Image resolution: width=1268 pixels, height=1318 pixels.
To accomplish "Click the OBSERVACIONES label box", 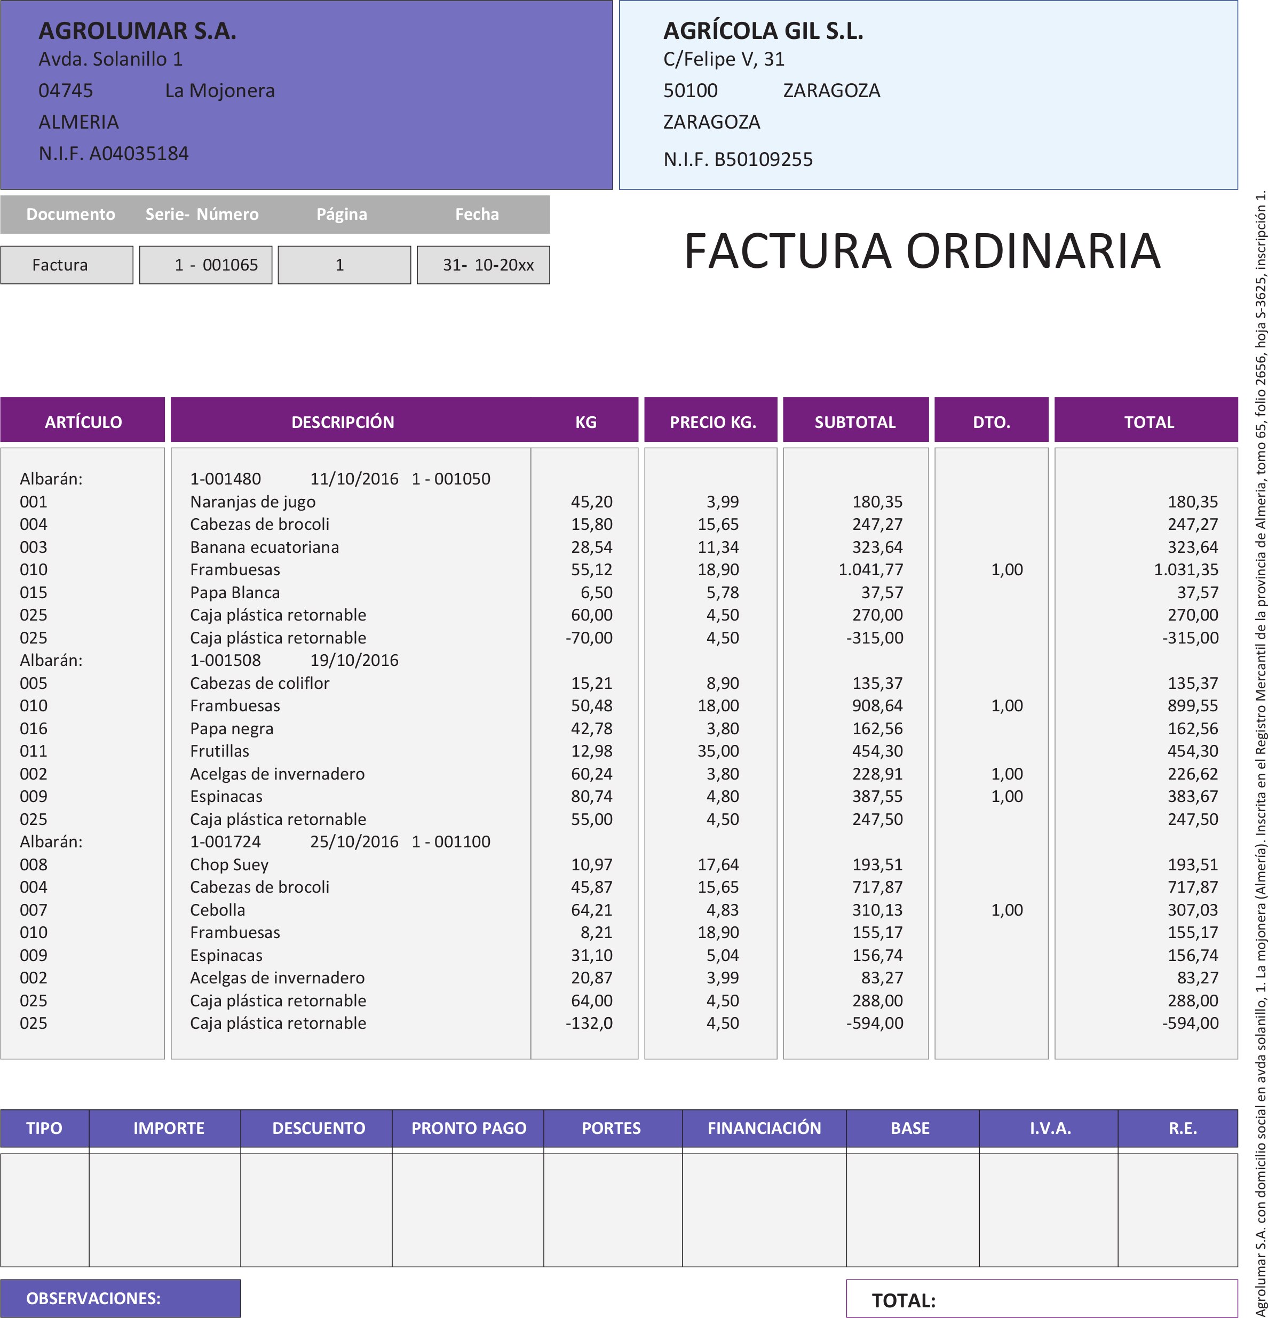I will [x=120, y=1298].
